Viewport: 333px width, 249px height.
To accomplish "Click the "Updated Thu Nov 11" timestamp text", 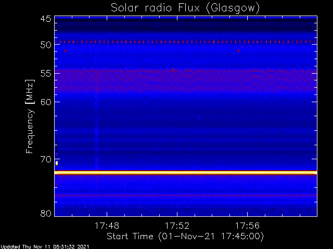I will point(44,247).
